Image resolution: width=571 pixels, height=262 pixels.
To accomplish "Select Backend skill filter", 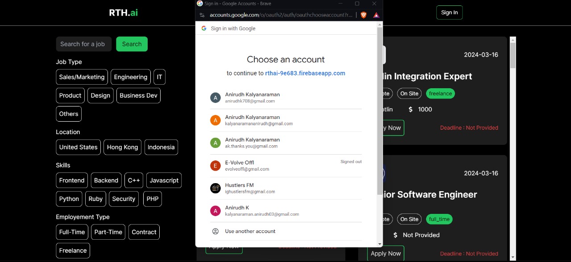I will (x=106, y=180).
